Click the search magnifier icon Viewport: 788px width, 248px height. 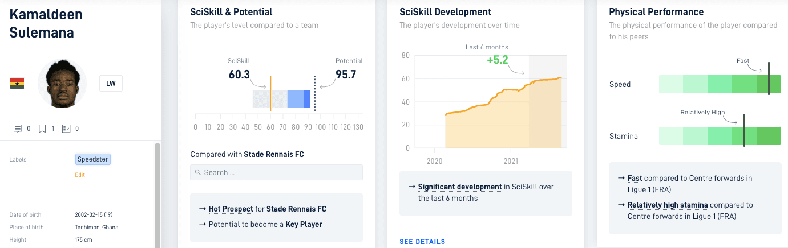point(198,172)
